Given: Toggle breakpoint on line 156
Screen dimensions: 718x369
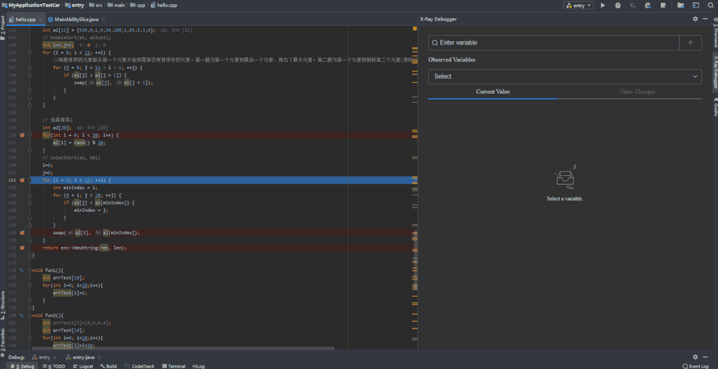Looking at the screenshot, I should click(22, 135).
